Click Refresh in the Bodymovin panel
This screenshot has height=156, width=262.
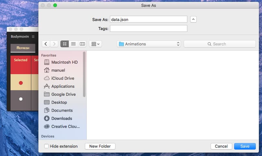click(23, 48)
